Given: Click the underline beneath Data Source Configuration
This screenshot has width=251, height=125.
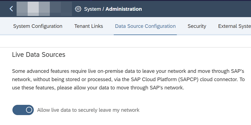Looking at the screenshot, I should 145,34.
